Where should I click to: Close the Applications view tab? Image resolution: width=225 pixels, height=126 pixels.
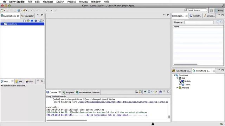18,16
